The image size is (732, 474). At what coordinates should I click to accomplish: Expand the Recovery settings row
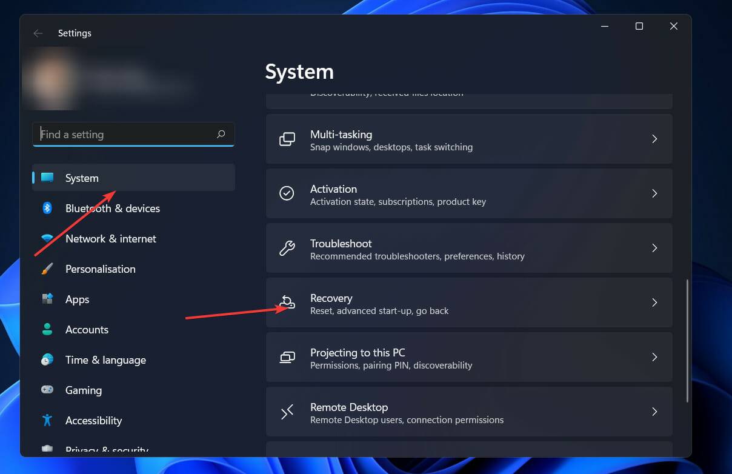coord(468,302)
